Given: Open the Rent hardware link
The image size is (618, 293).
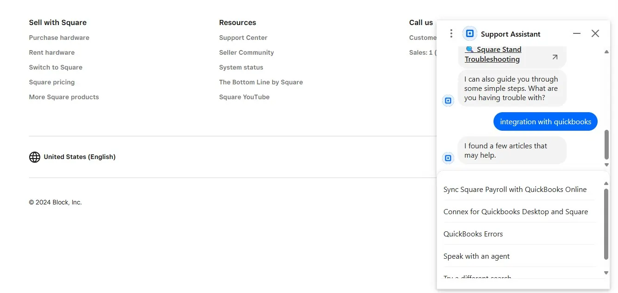Looking at the screenshot, I should tap(51, 52).
